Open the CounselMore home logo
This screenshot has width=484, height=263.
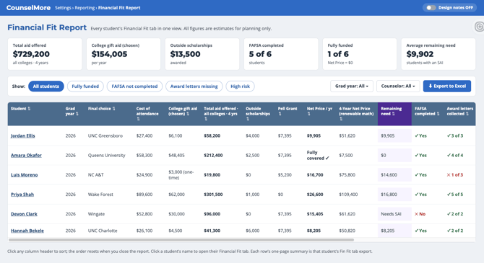pos(28,8)
